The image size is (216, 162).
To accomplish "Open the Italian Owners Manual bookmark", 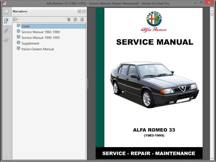I will coord(37,49).
